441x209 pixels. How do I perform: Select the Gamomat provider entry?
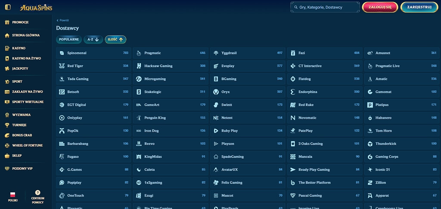click(x=402, y=92)
